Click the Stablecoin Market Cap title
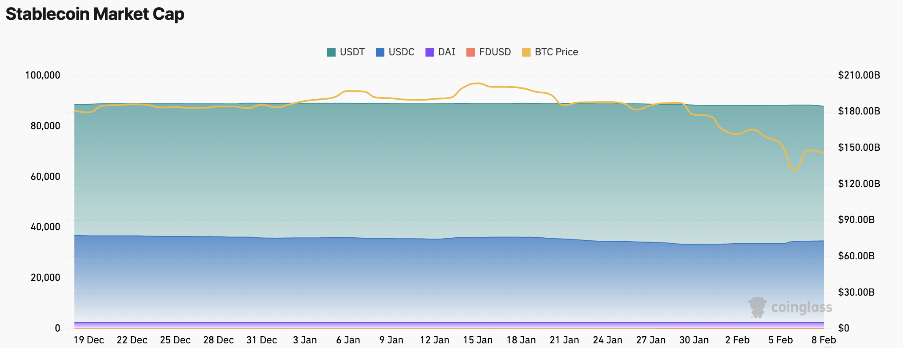Viewport: 903px width, 348px height. (x=95, y=14)
